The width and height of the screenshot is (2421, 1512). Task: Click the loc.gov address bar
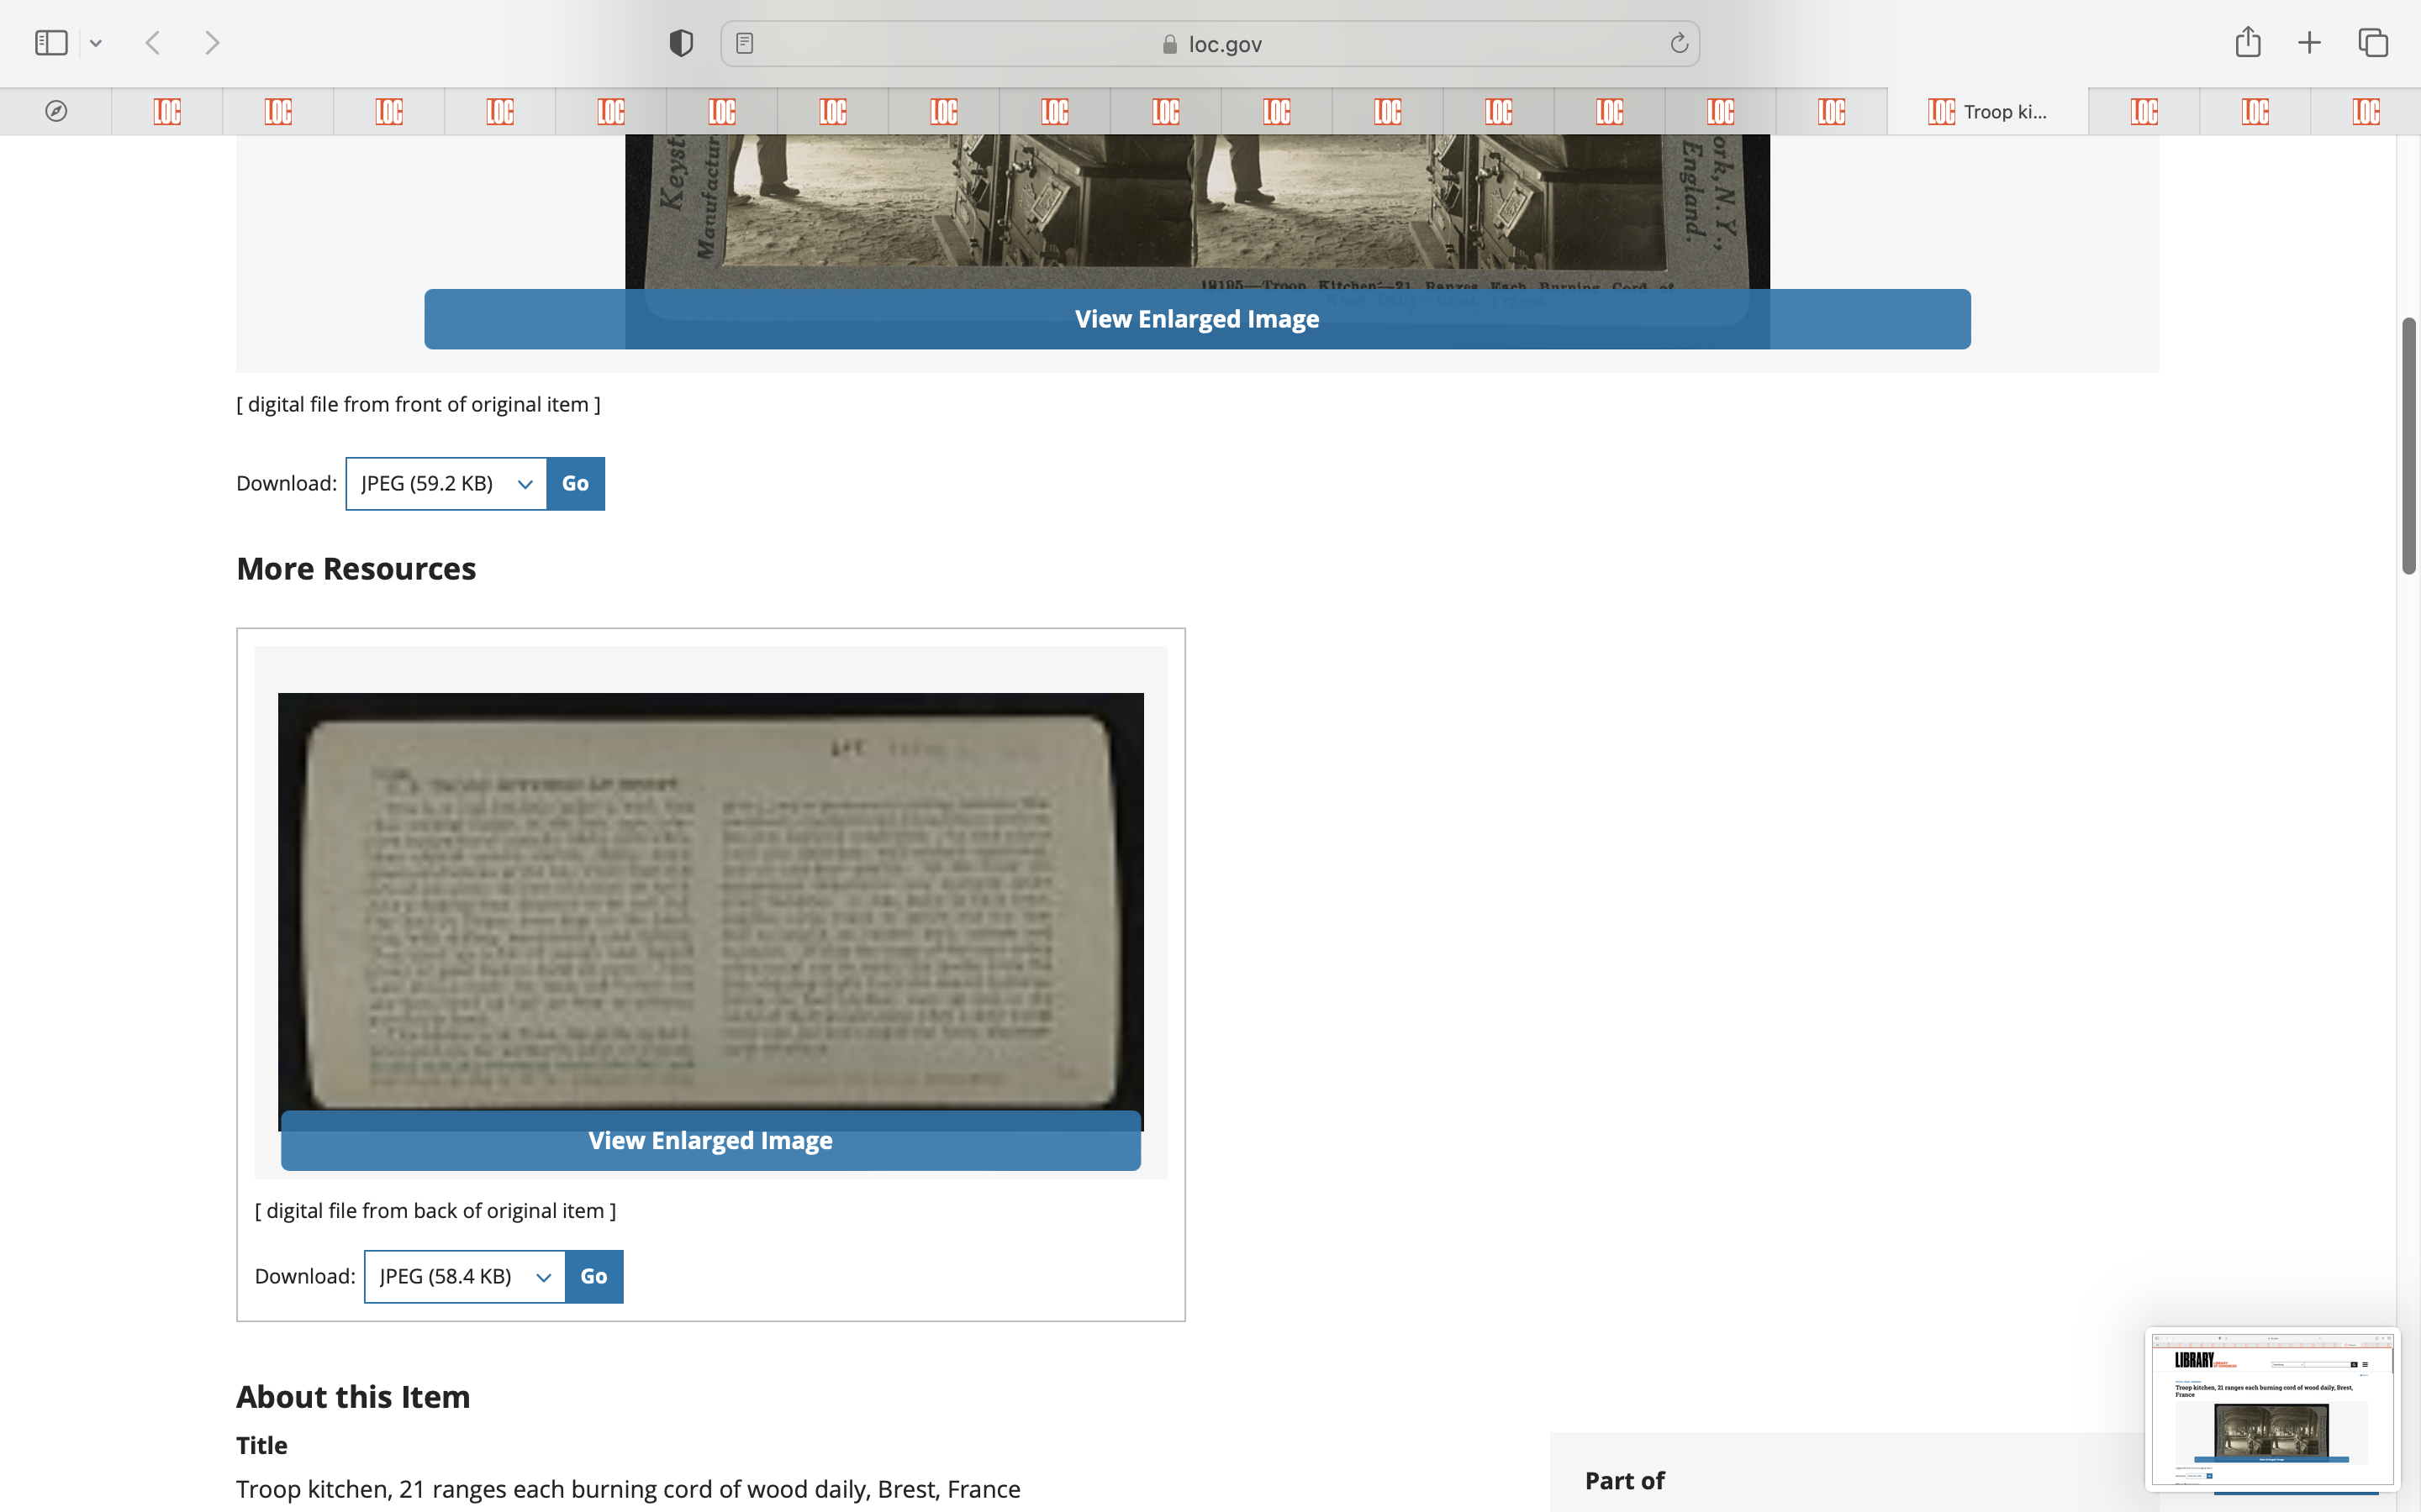click(1210, 44)
